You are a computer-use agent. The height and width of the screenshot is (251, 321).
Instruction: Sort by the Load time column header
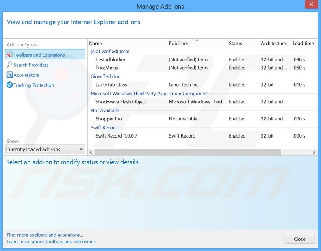click(304, 44)
